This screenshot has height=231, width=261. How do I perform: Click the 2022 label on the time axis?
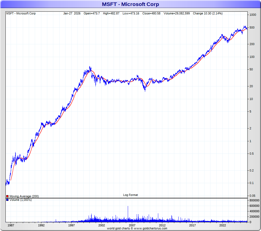[223, 225]
